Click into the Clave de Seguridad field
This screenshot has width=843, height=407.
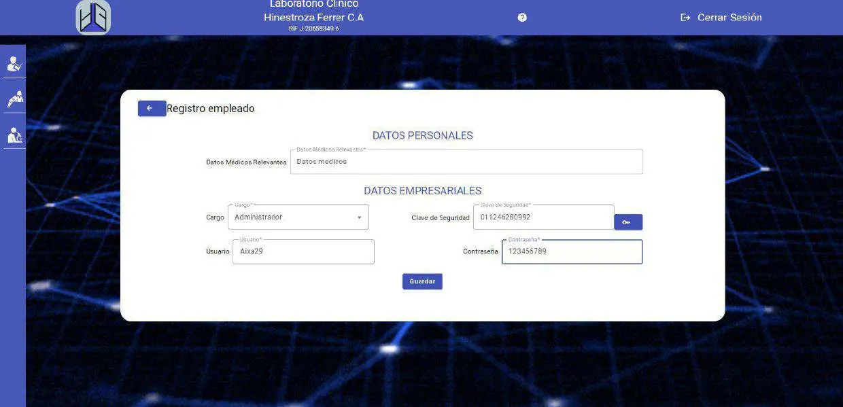[543, 217]
